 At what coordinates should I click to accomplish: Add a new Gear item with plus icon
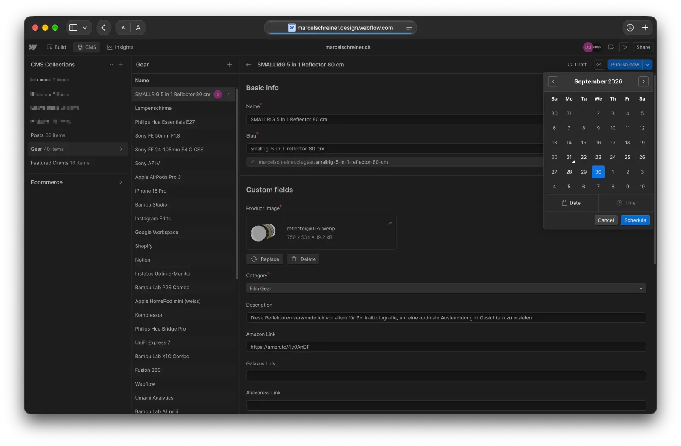click(229, 65)
